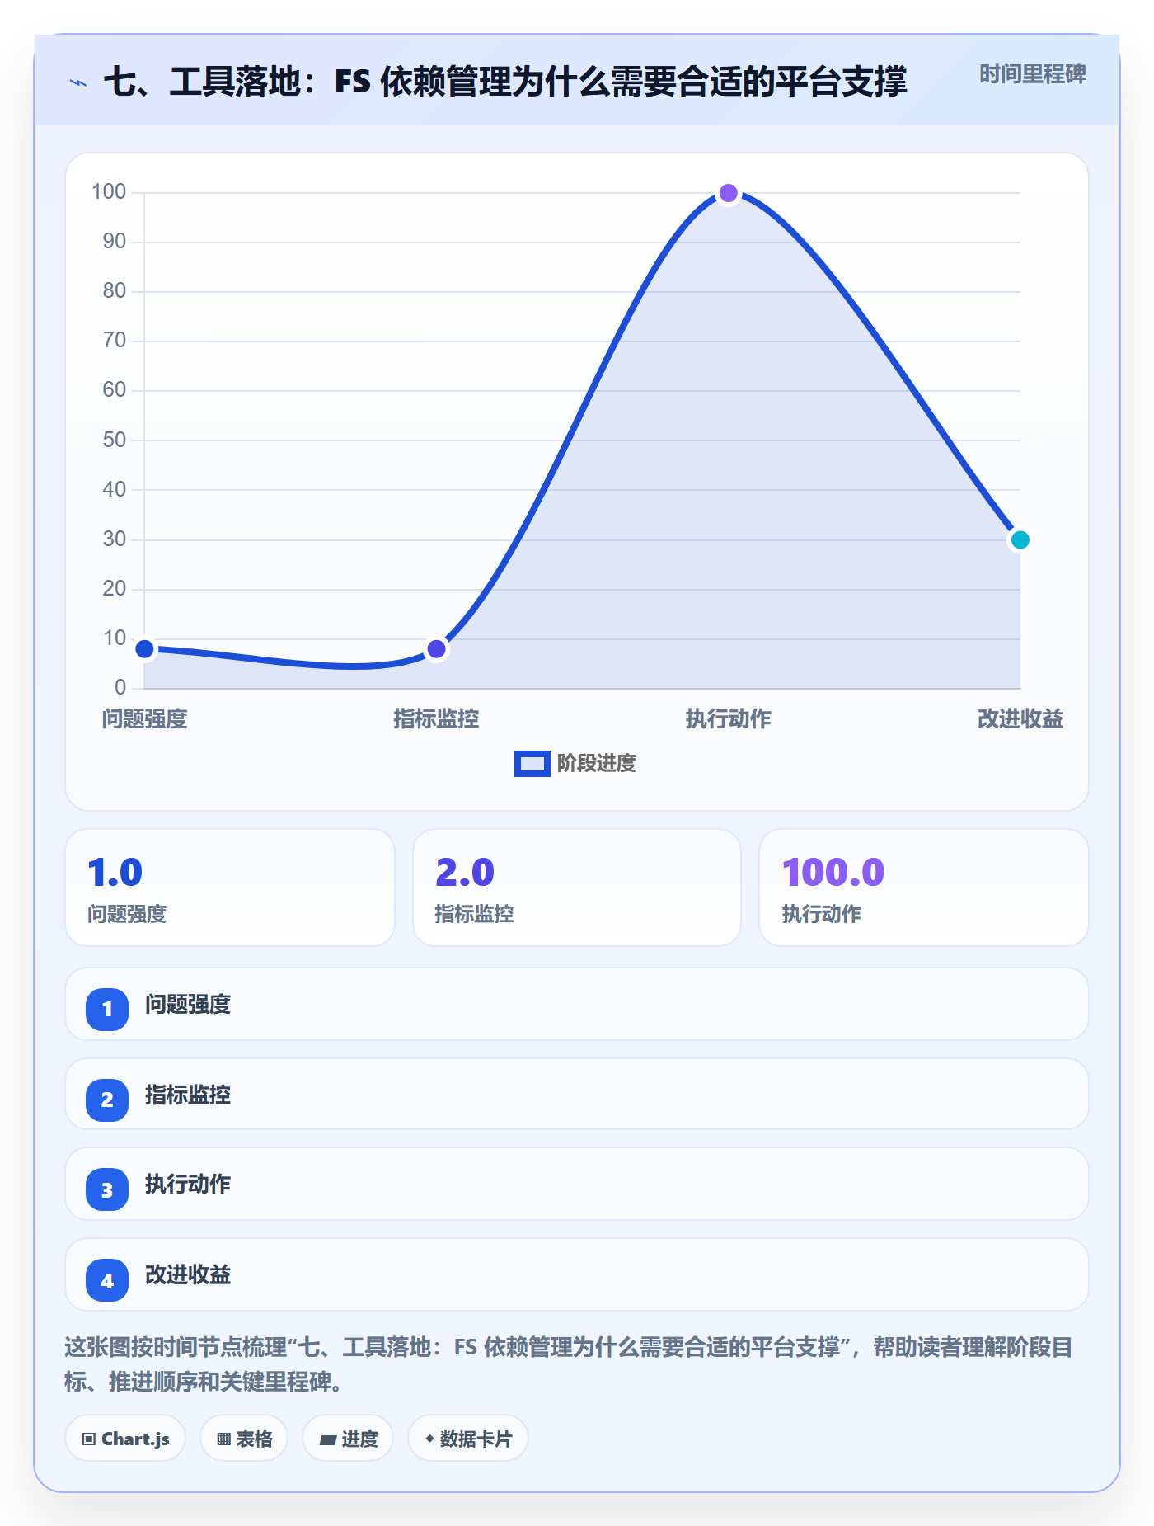Click the 改进收益 x-axis label
Image resolution: width=1154 pixels, height=1526 pixels.
click(x=1020, y=719)
